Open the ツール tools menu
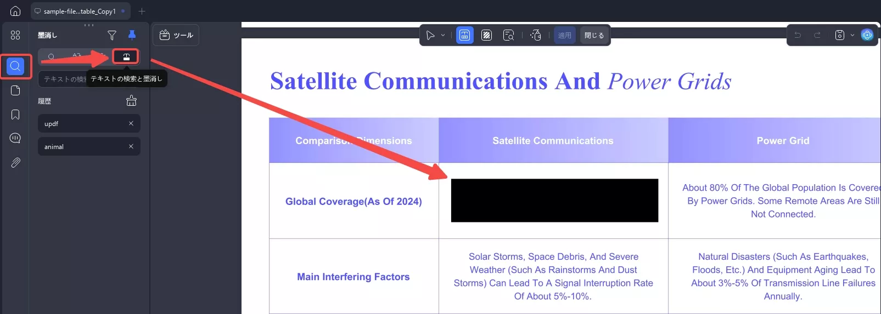The height and width of the screenshot is (314, 881). (x=176, y=35)
